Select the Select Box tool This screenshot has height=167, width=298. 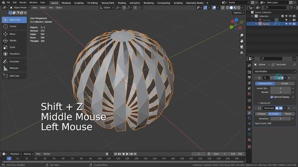point(14,19)
